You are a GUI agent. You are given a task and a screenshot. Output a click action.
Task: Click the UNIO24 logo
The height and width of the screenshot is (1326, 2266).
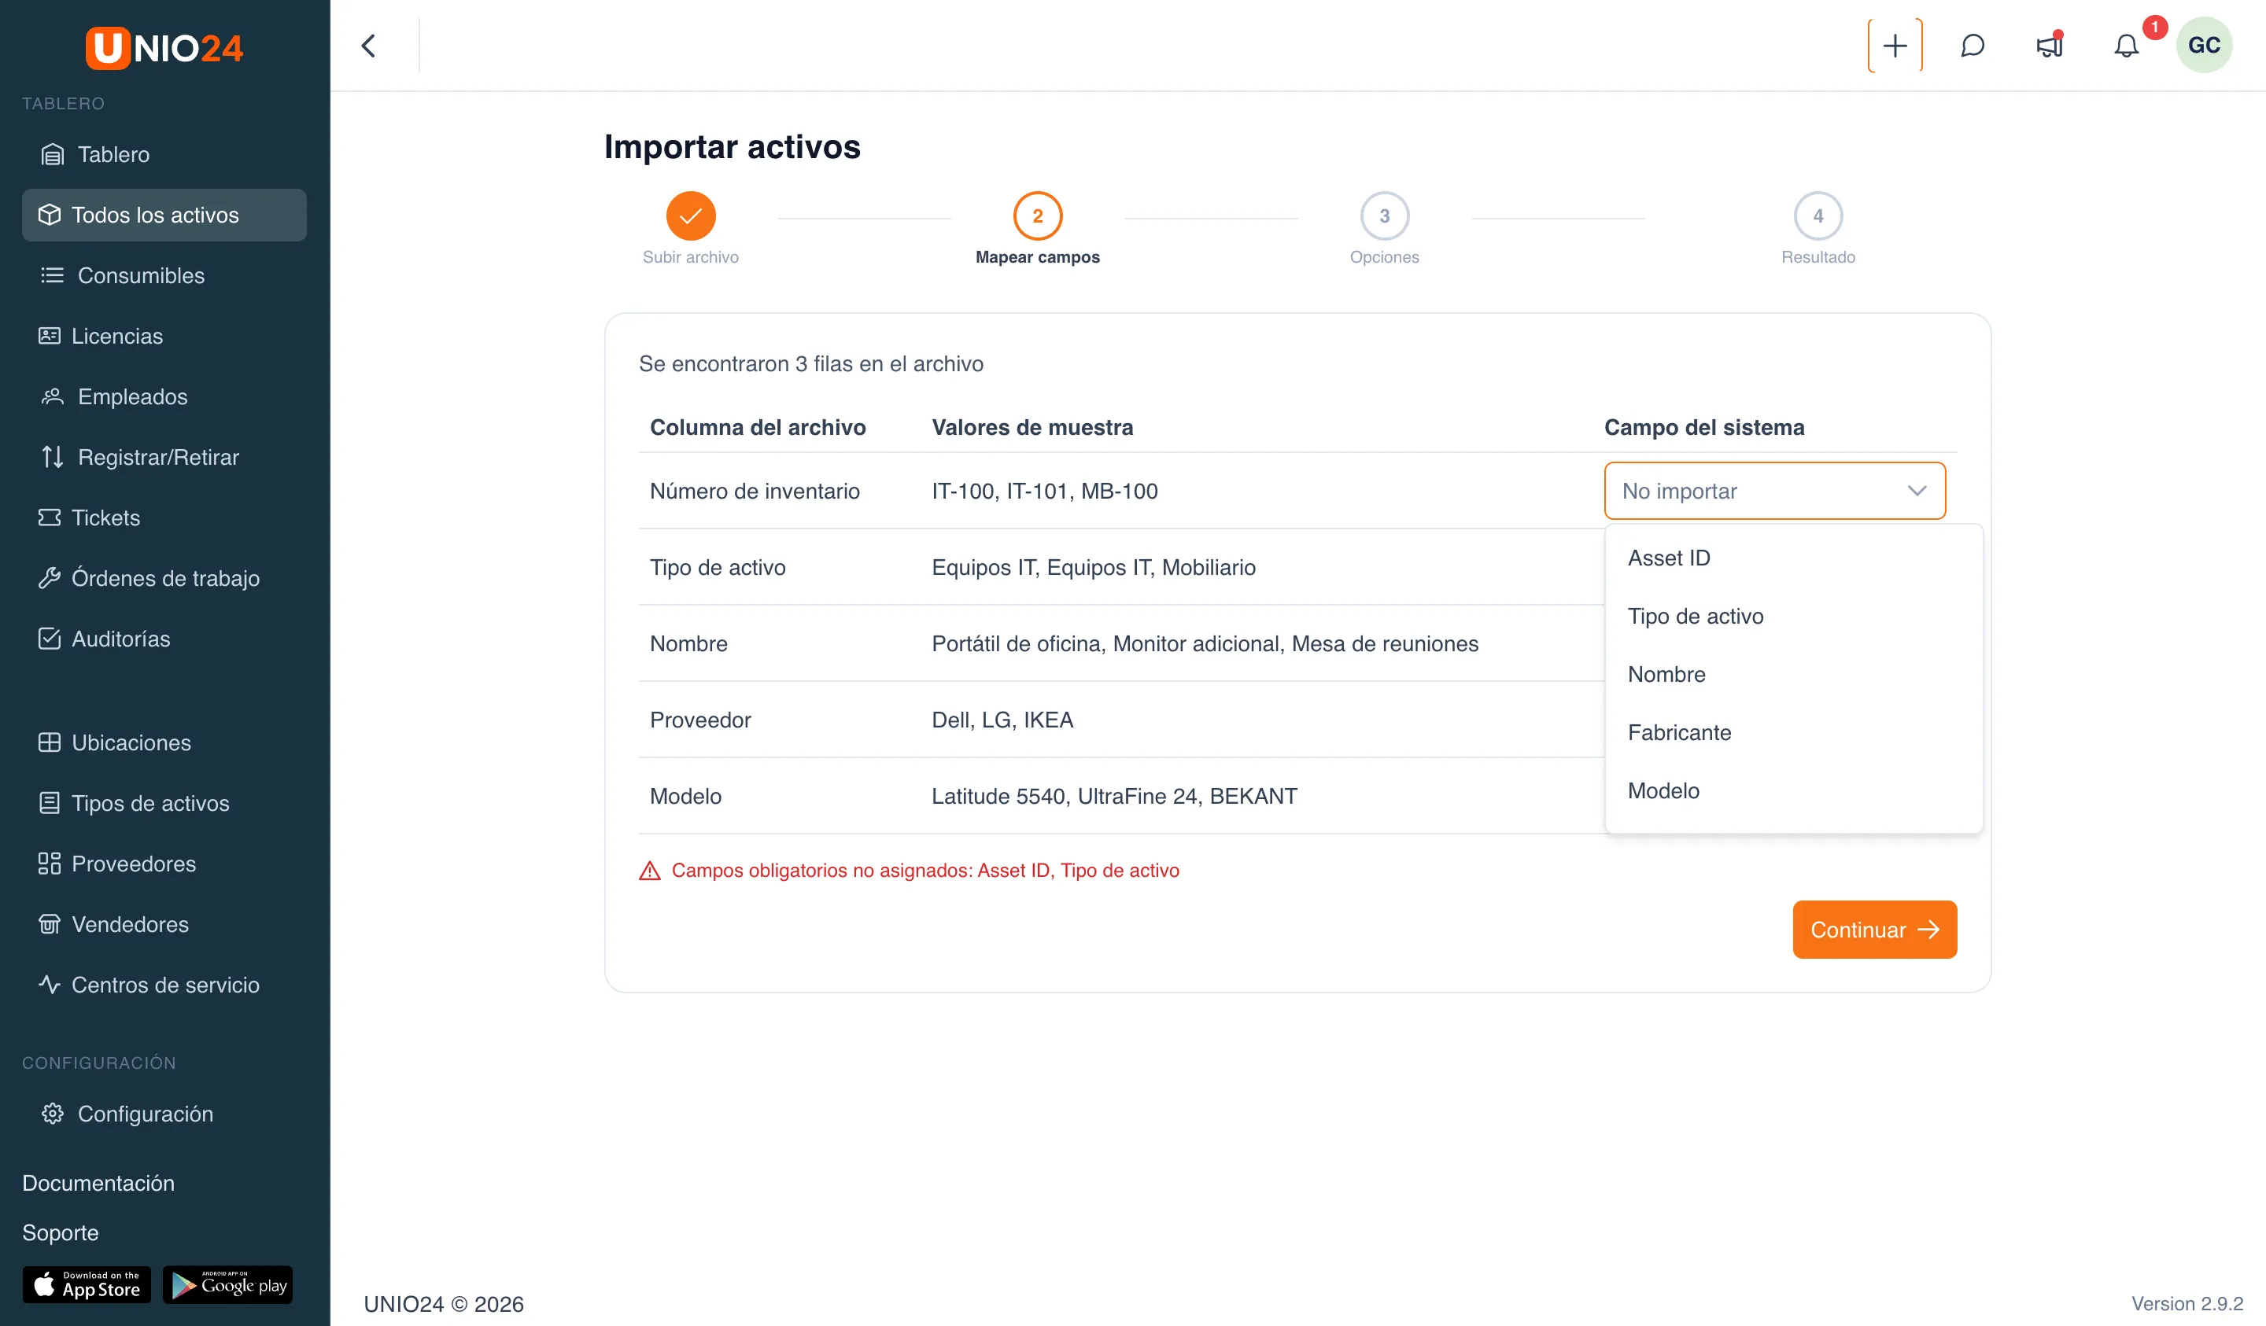pos(164,48)
